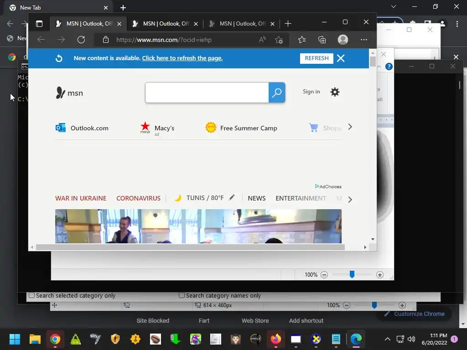Open MSN settings gear
The image size is (467, 350).
point(335,92)
